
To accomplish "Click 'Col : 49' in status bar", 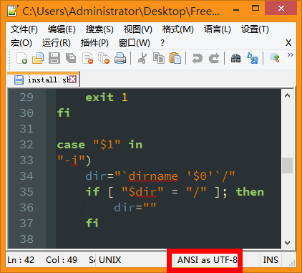I will tap(62, 260).
